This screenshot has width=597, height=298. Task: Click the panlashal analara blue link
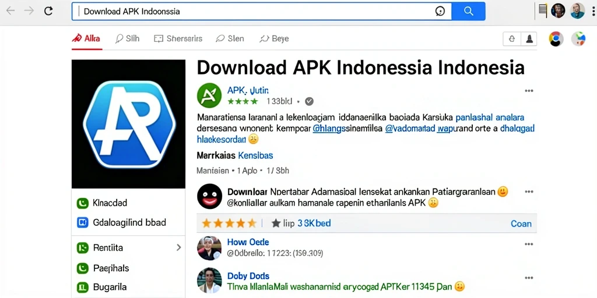coord(490,118)
